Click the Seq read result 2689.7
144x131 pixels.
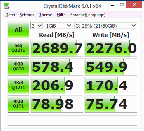(x=57, y=48)
